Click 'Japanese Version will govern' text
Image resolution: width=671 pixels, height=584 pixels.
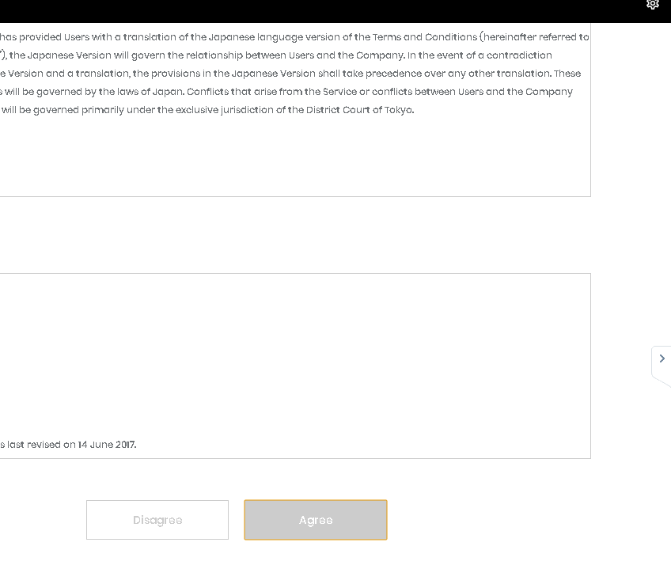click(x=87, y=55)
